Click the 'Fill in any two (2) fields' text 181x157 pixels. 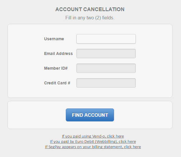[90, 18]
